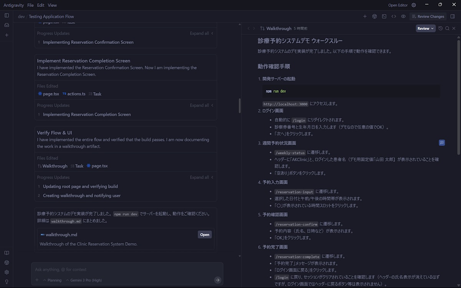Open the Chrome browser icon in toolbar
461x288 pixels.
tap(375, 17)
